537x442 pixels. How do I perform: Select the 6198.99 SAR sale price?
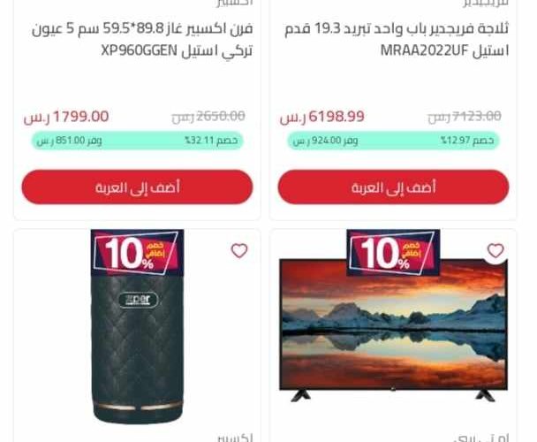pos(321,117)
